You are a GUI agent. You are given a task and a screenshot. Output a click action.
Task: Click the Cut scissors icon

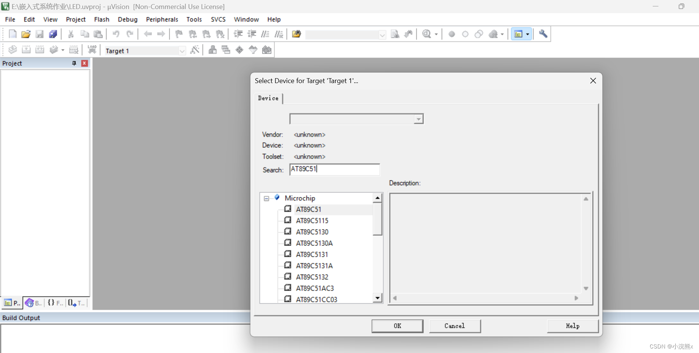pyautogui.click(x=71, y=34)
